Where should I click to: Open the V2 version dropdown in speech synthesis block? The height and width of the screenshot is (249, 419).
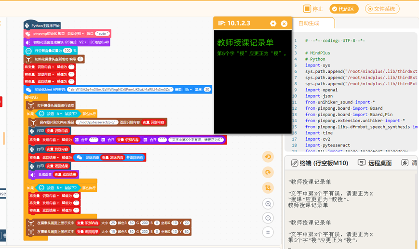point(82,42)
